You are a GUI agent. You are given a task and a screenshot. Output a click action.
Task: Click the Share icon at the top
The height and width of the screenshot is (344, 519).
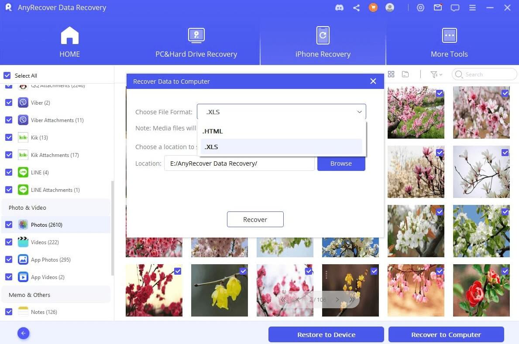point(356,7)
